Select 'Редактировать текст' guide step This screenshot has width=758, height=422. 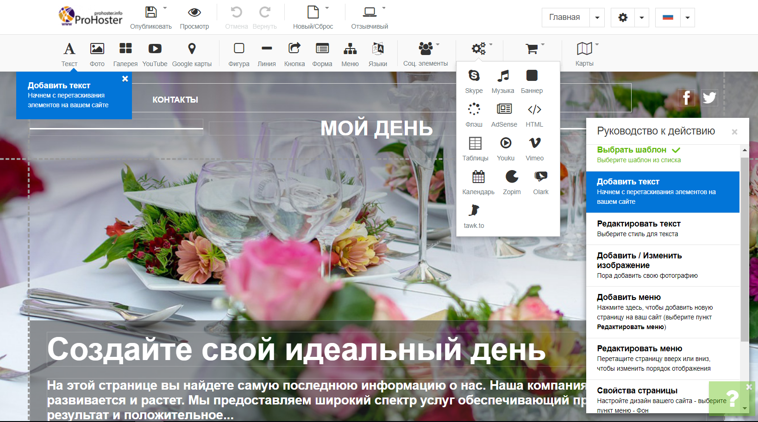(x=662, y=228)
